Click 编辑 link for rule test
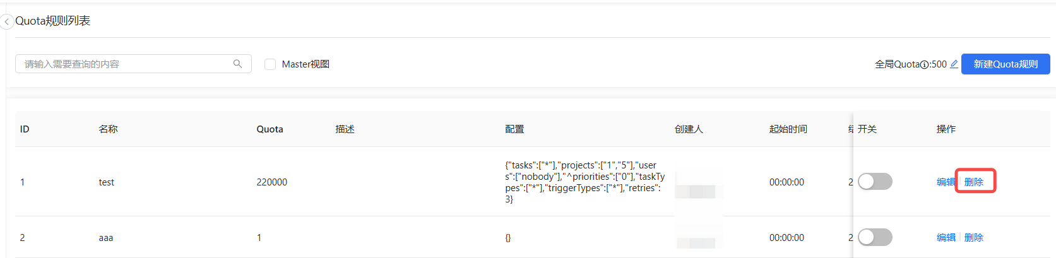Screen dimensions: 1056x258 tap(946, 182)
